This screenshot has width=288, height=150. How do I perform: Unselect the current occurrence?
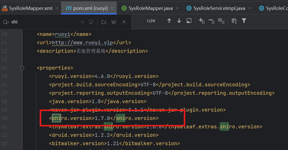(211, 21)
